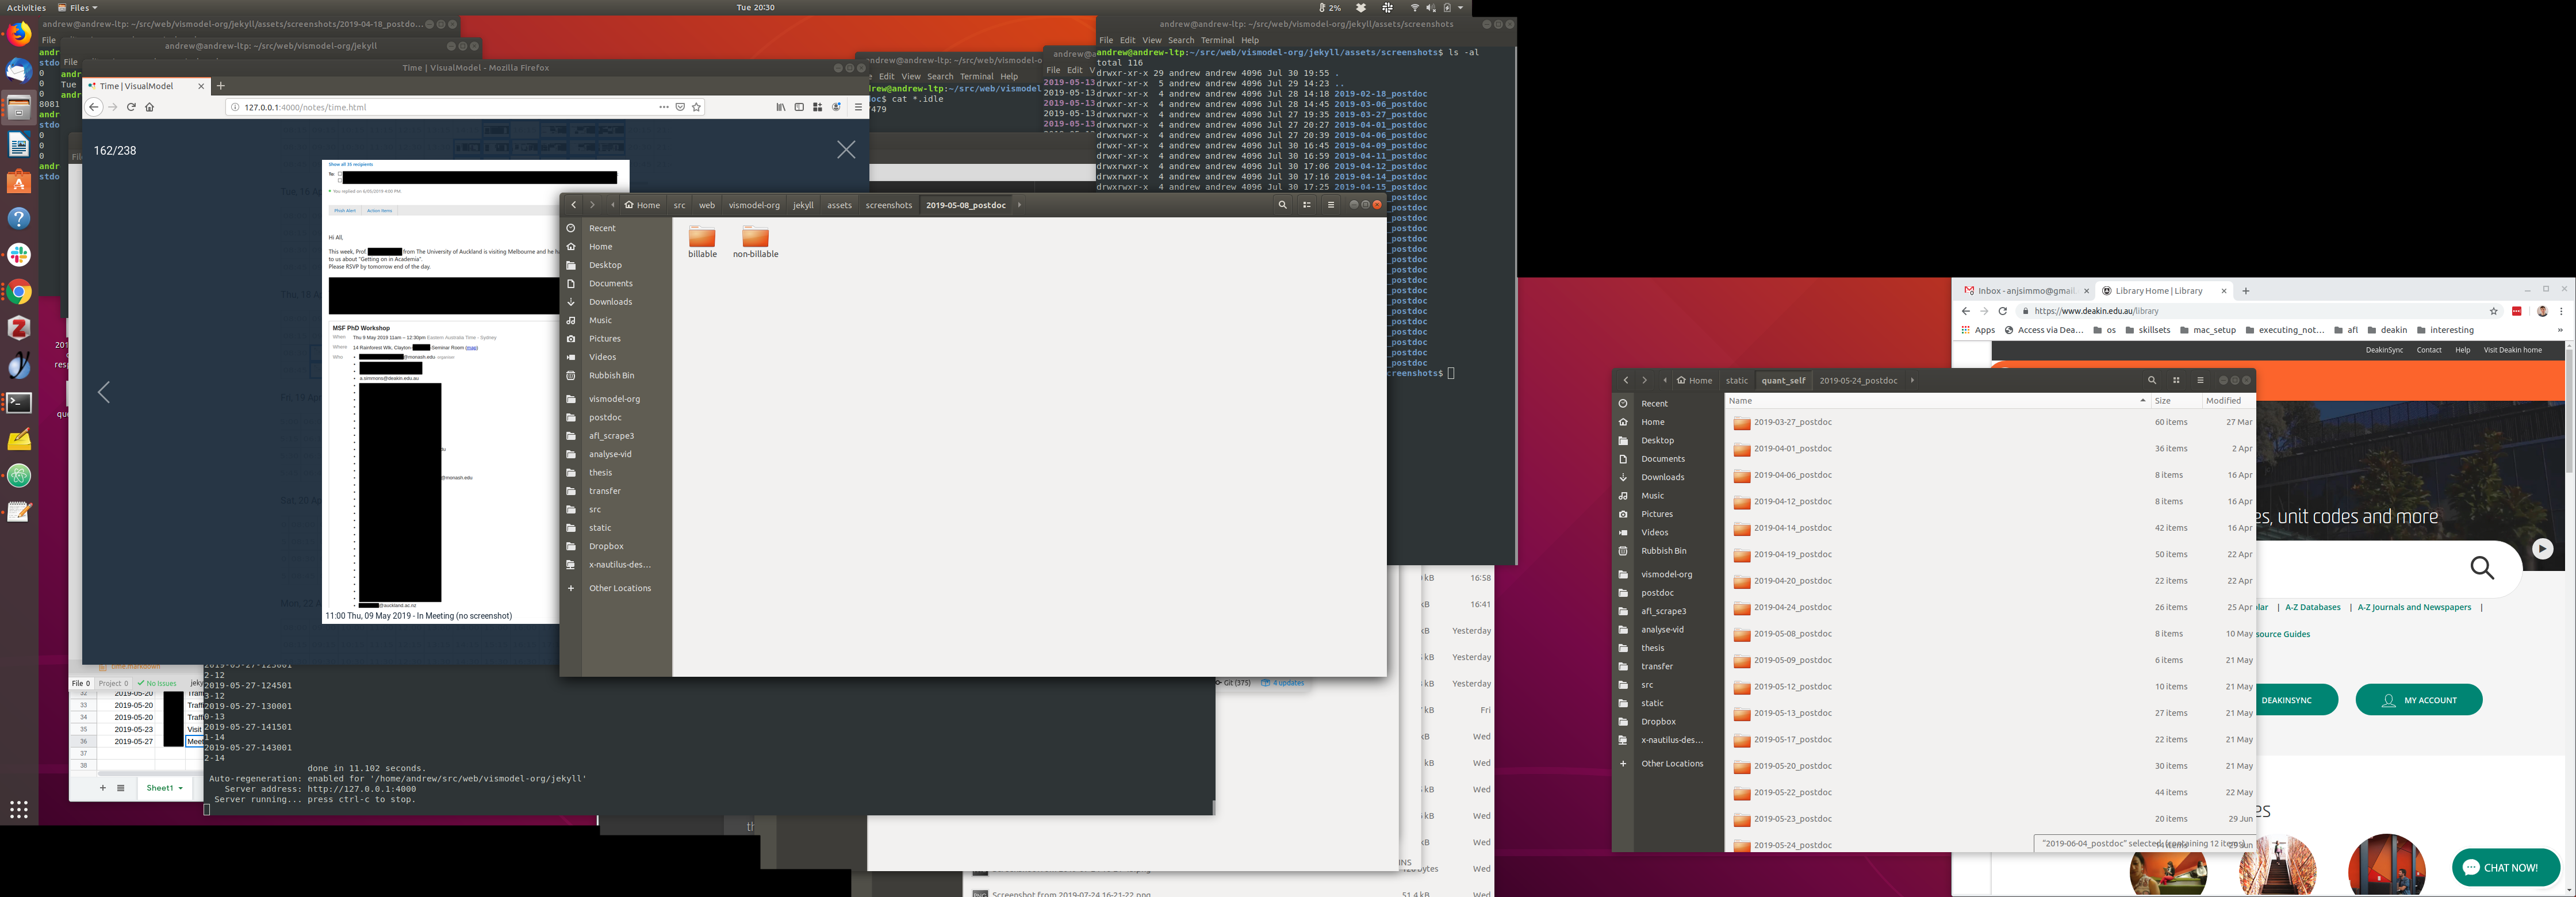Switch to list view in the 2019-05-08_postdoc window
This screenshot has height=897, width=2576.
[x=1307, y=205]
